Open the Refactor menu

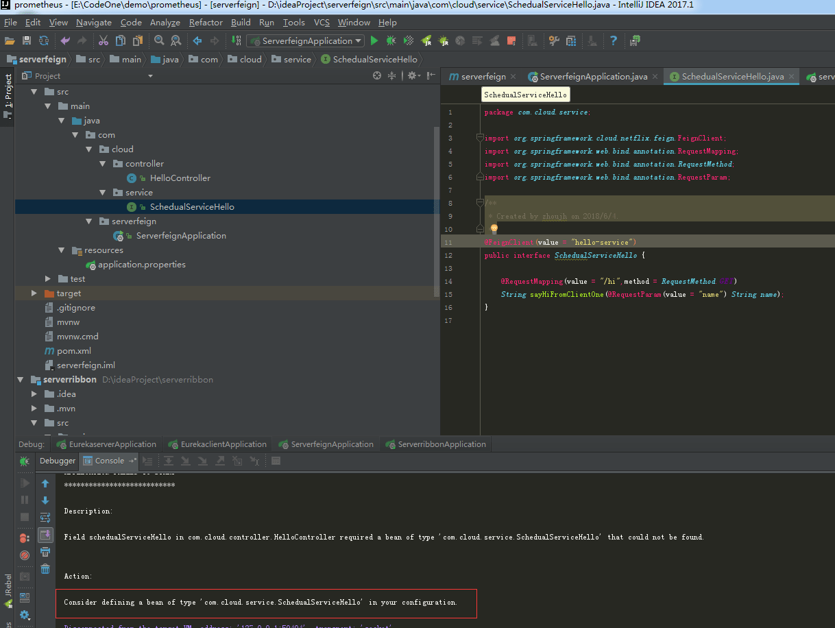206,23
